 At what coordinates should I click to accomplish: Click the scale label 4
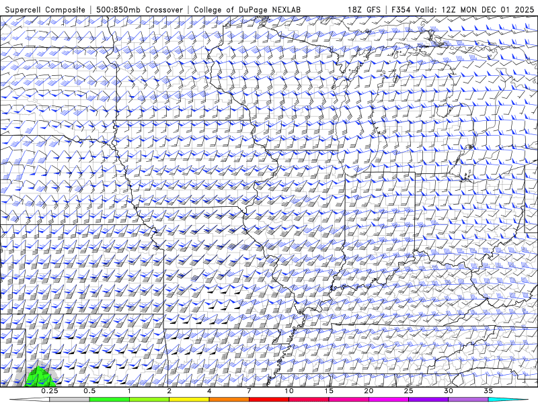(x=209, y=391)
